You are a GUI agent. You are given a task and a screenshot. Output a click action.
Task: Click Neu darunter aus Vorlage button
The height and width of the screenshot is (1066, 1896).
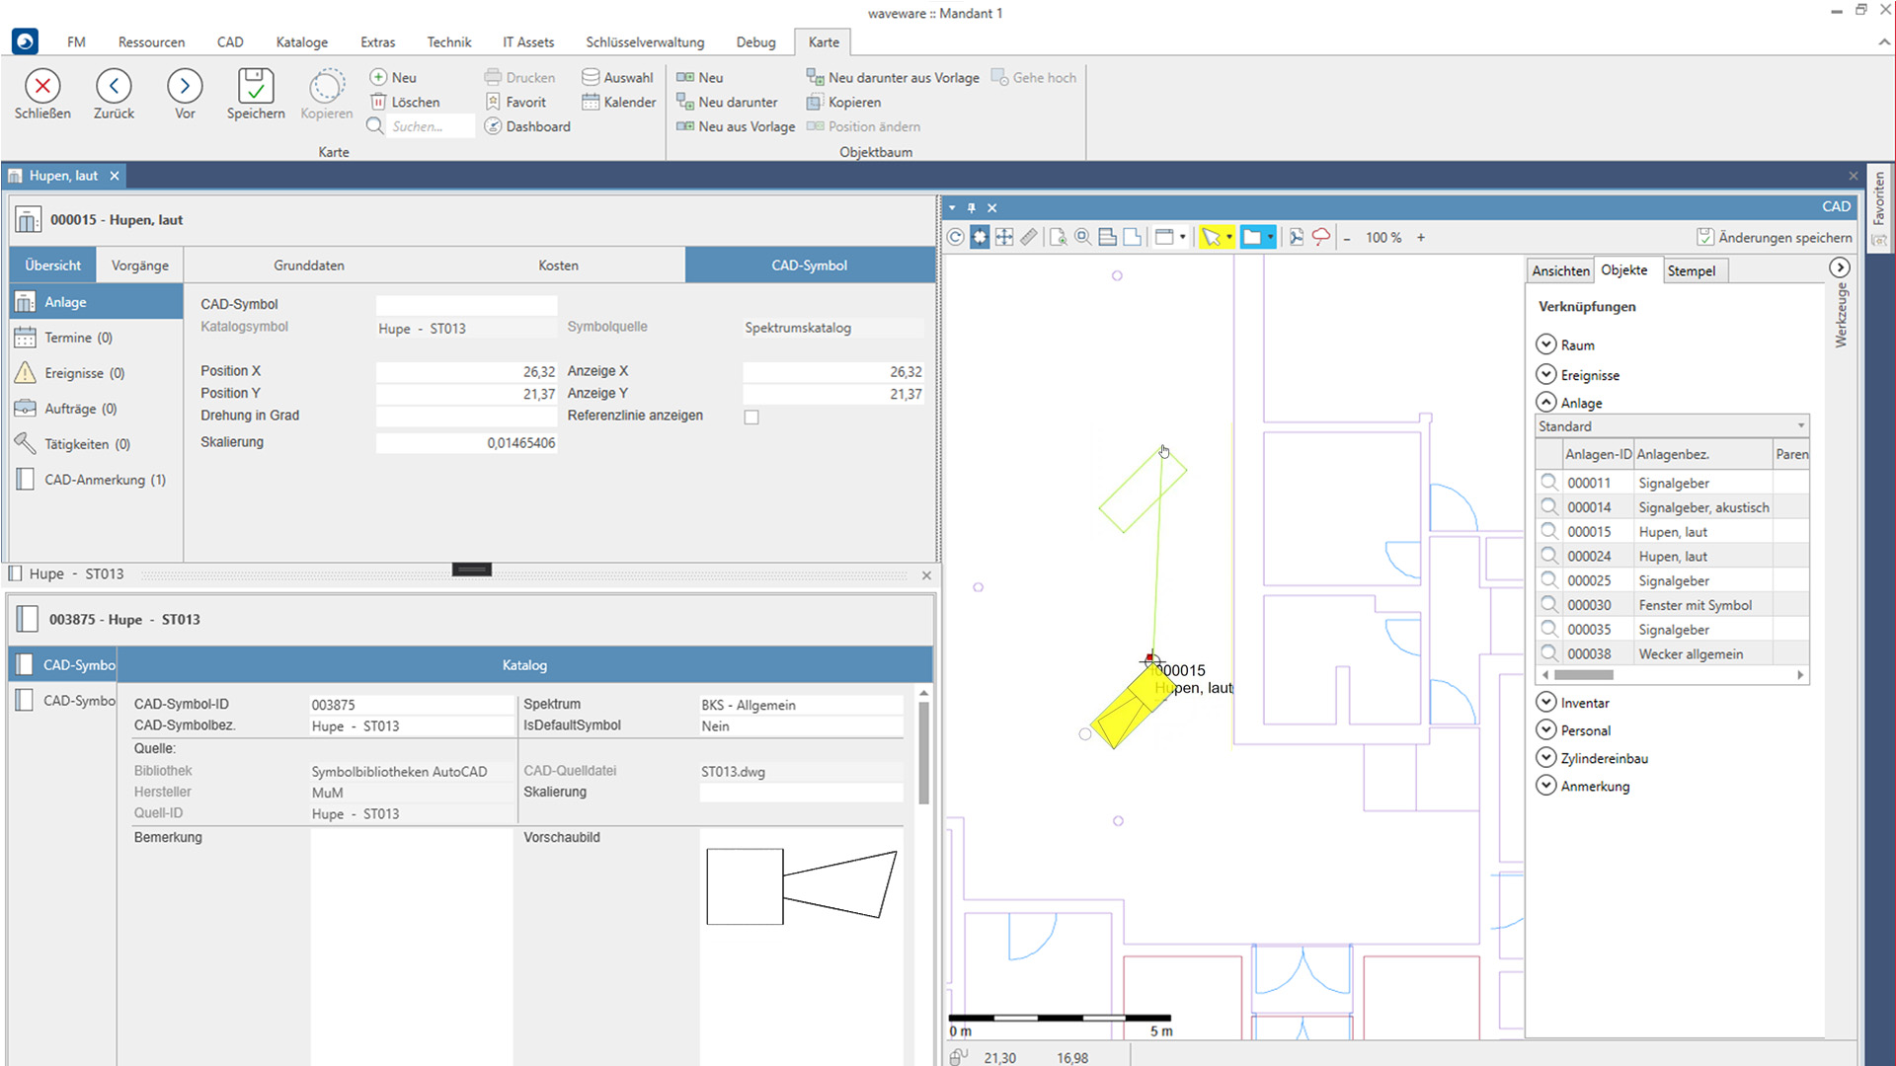pos(893,77)
